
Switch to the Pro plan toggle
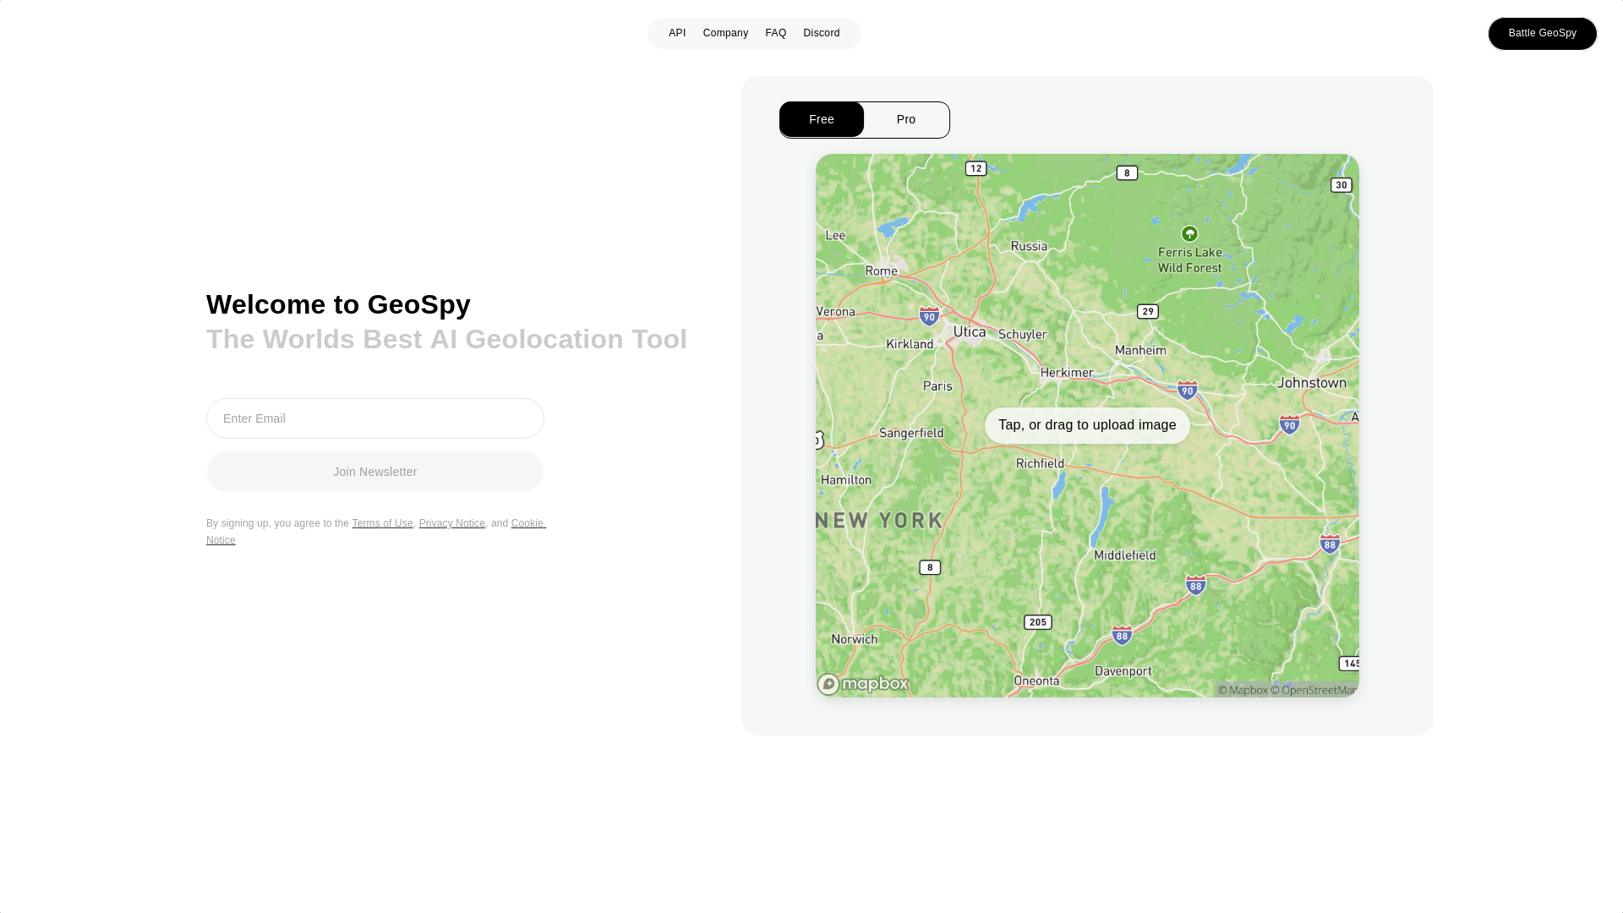tap(906, 119)
